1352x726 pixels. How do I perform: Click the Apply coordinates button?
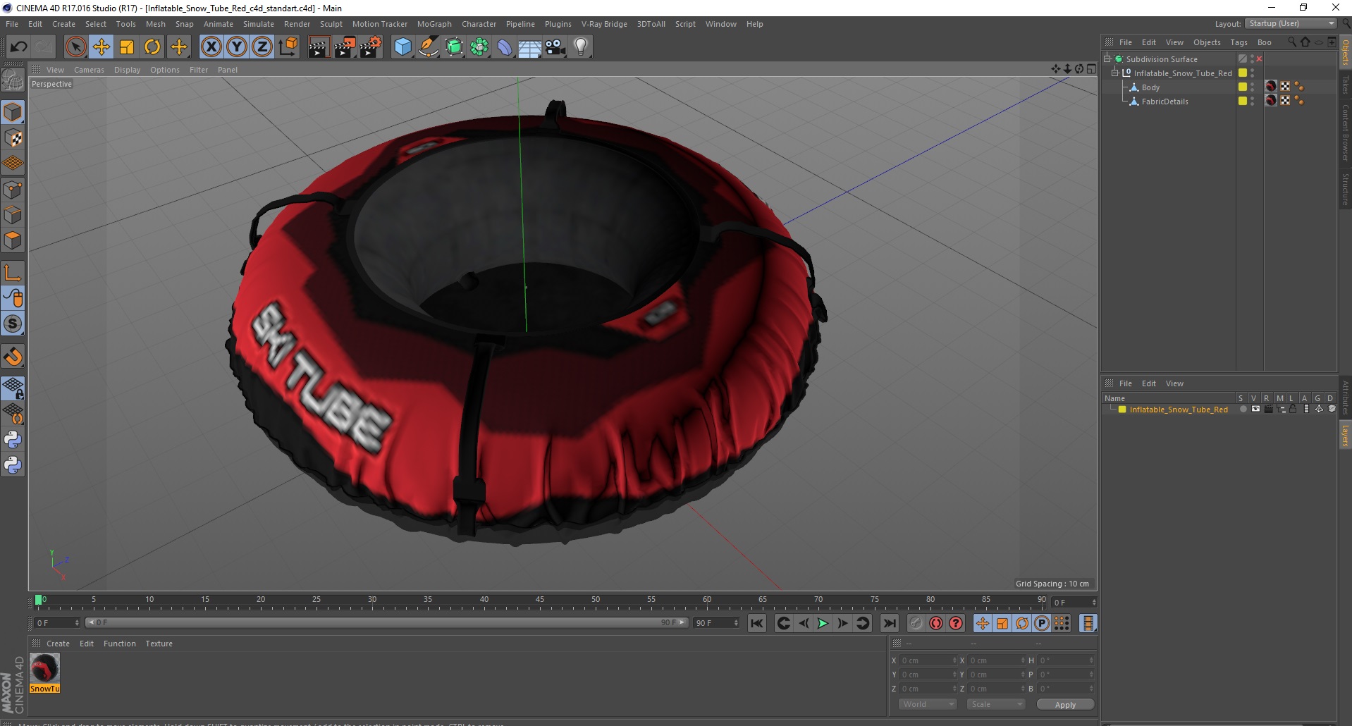coord(1065,704)
